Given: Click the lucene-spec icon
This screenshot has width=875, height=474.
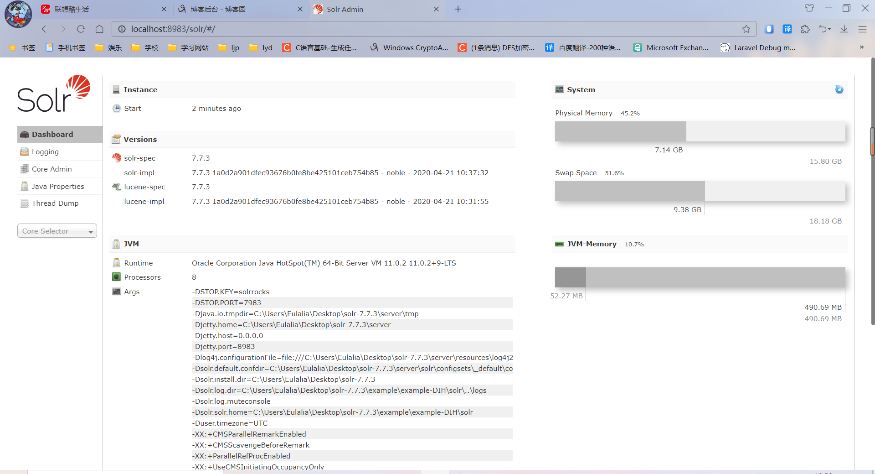Looking at the screenshot, I should click(116, 187).
